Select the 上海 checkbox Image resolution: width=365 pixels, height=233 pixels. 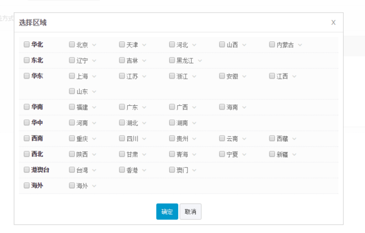[72, 75]
